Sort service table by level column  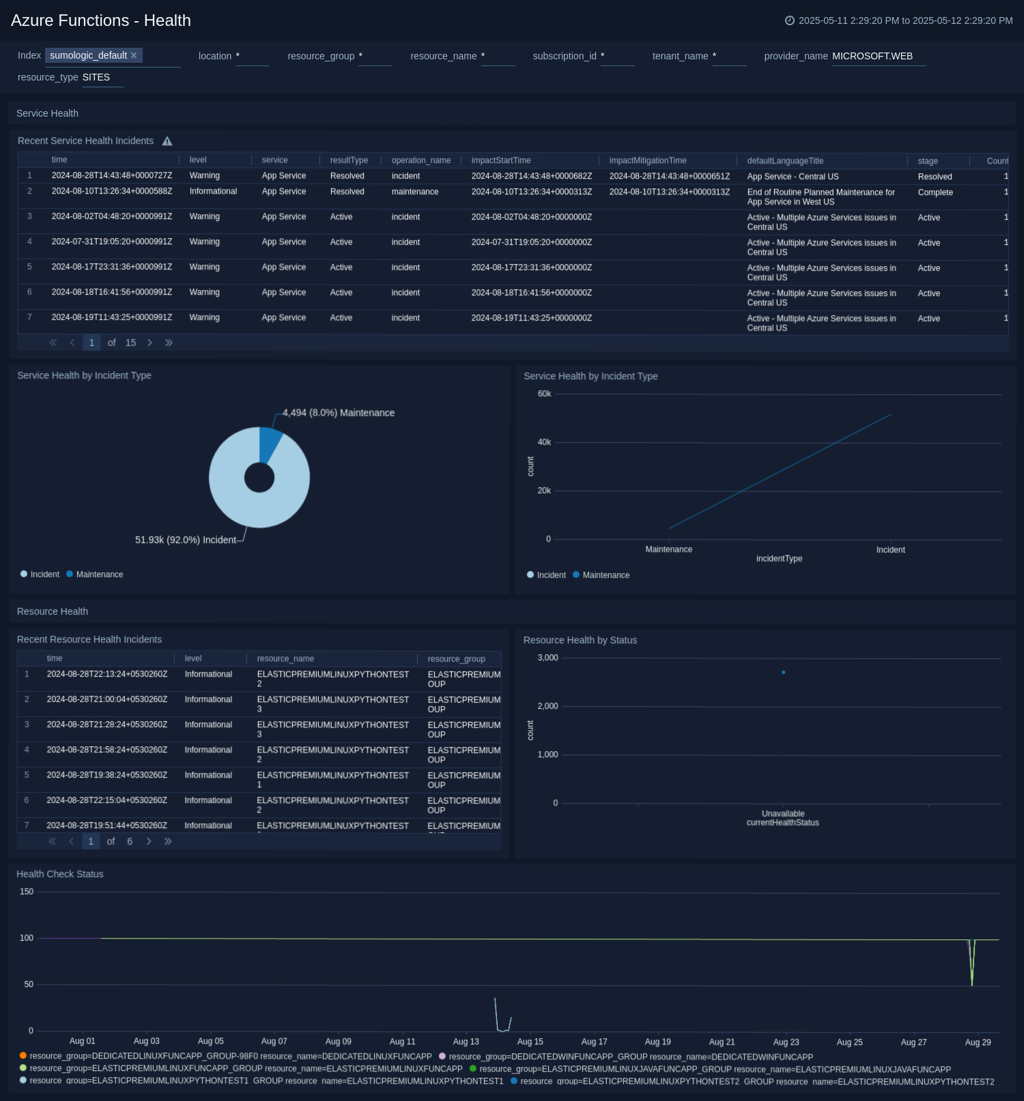click(198, 160)
